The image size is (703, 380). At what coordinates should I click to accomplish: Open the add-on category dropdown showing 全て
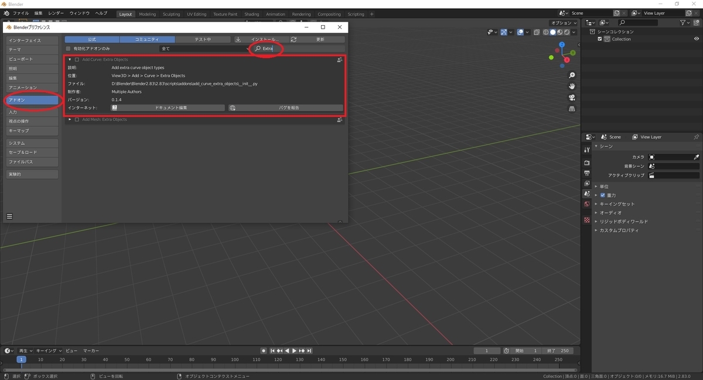tap(206, 49)
